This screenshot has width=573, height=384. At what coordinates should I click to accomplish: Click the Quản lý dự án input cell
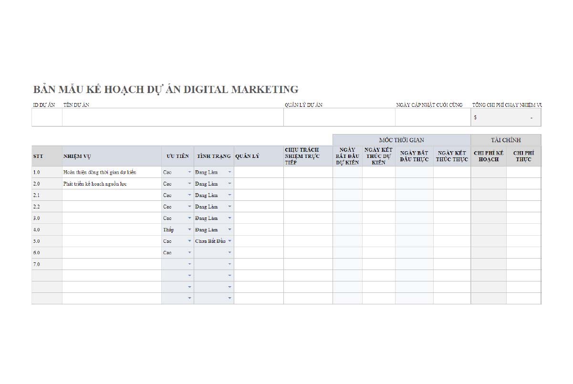pyautogui.click(x=339, y=117)
